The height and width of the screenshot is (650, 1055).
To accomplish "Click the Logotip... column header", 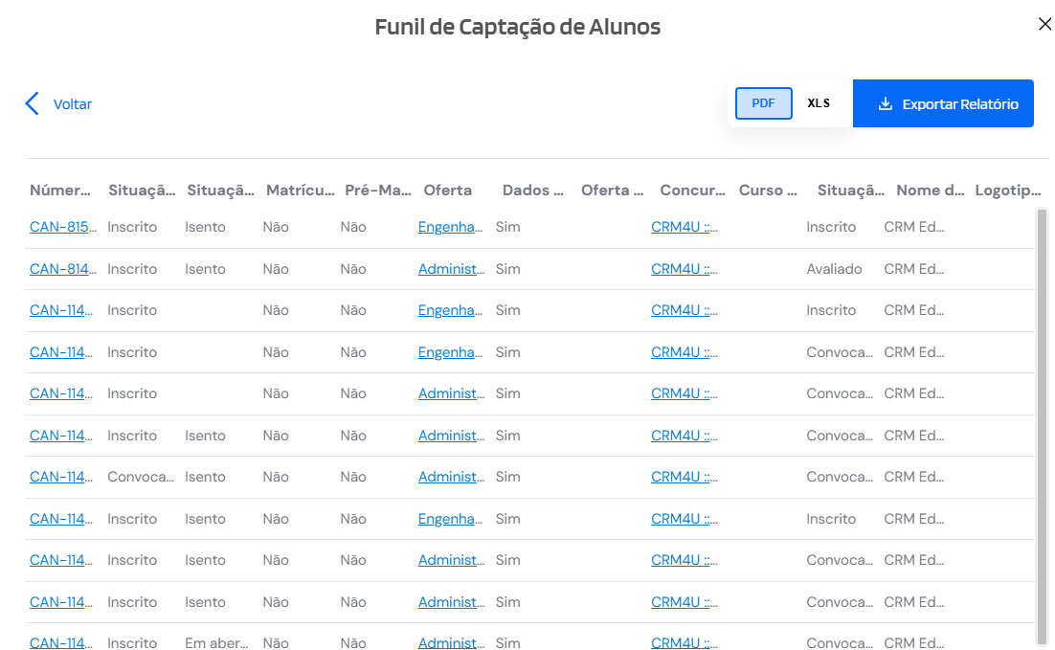I will tap(1008, 191).
